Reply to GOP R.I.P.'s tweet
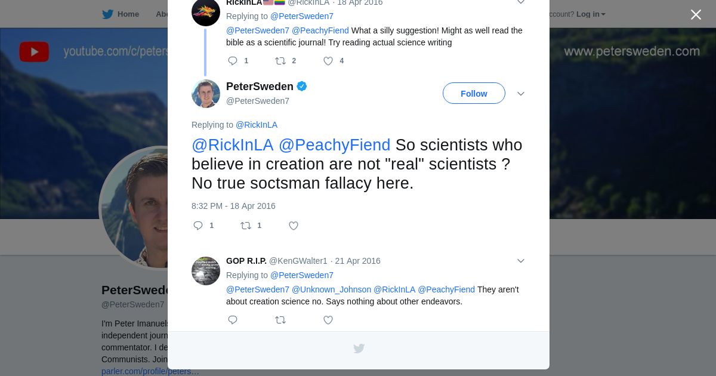The image size is (716, 376). 233,320
